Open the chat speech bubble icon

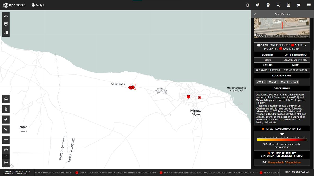click(299, 5)
